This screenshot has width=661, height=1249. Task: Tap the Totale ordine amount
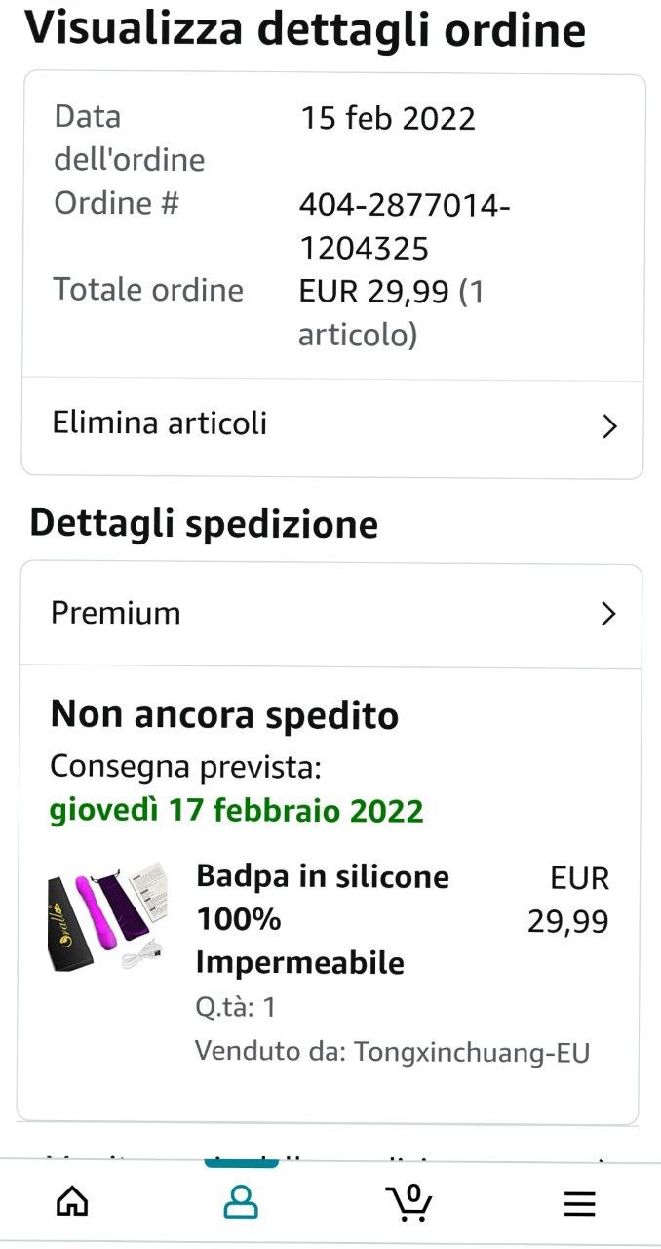[390, 312]
